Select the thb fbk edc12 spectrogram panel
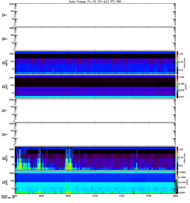This screenshot has width=190, height=203. pos(95,63)
